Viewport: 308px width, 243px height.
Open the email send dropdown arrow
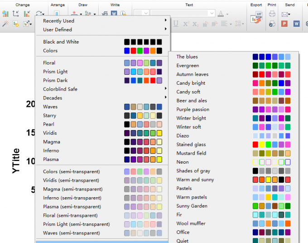289,15
